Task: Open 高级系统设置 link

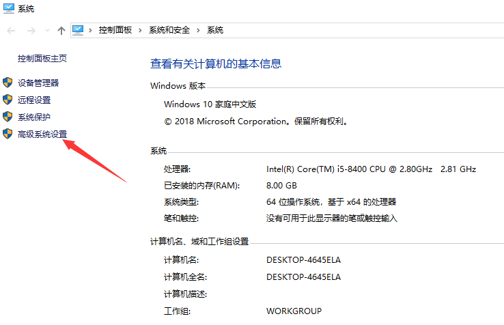Action: tap(42, 134)
